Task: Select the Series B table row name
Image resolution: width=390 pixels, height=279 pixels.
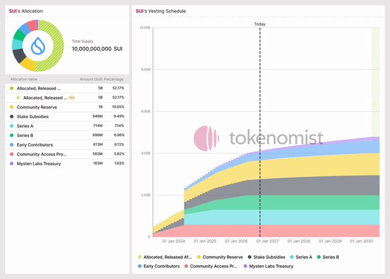Action: pyautogui.click(x=25, y=135)
